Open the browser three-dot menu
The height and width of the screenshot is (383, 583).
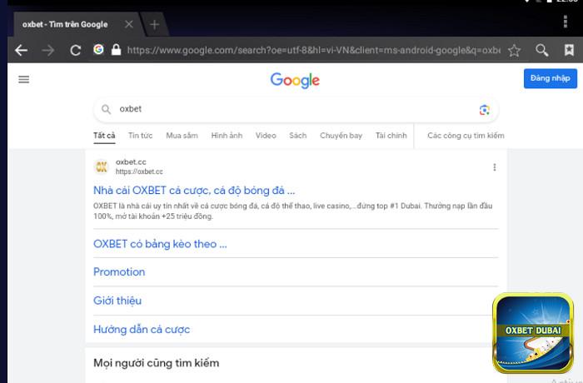click(x=566, y=22)
